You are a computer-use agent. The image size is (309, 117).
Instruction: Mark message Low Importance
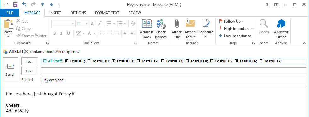pyautogui.click(x=235, y=36)
